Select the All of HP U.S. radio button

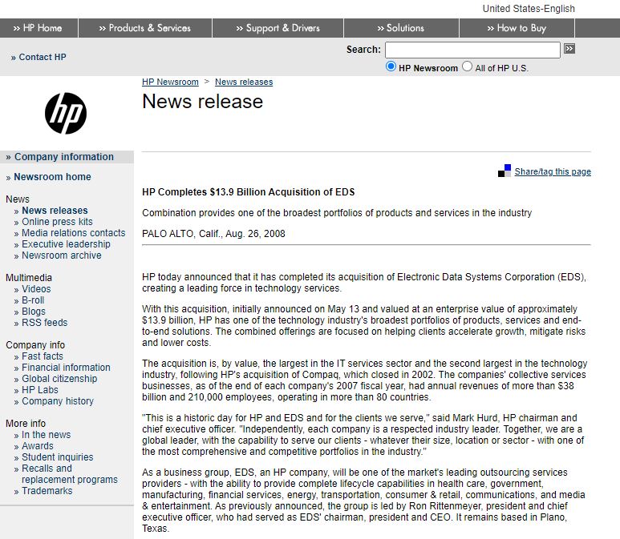[x=468, y=66]
